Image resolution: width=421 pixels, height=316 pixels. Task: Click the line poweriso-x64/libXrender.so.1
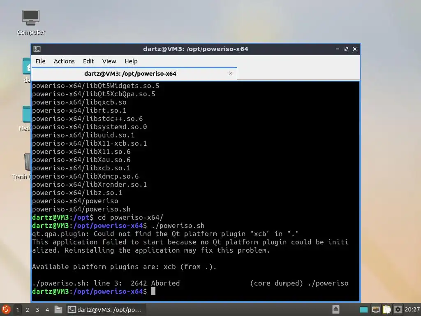(89, 185)
